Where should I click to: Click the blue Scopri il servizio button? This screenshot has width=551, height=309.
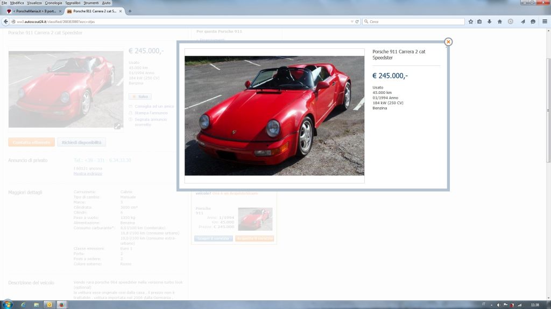[213, 238]
